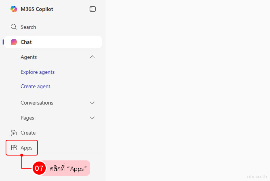The image size is (270, 181).
Task: Select the Chat menu item
Action: pyautogui.click(x=26, y=42)
